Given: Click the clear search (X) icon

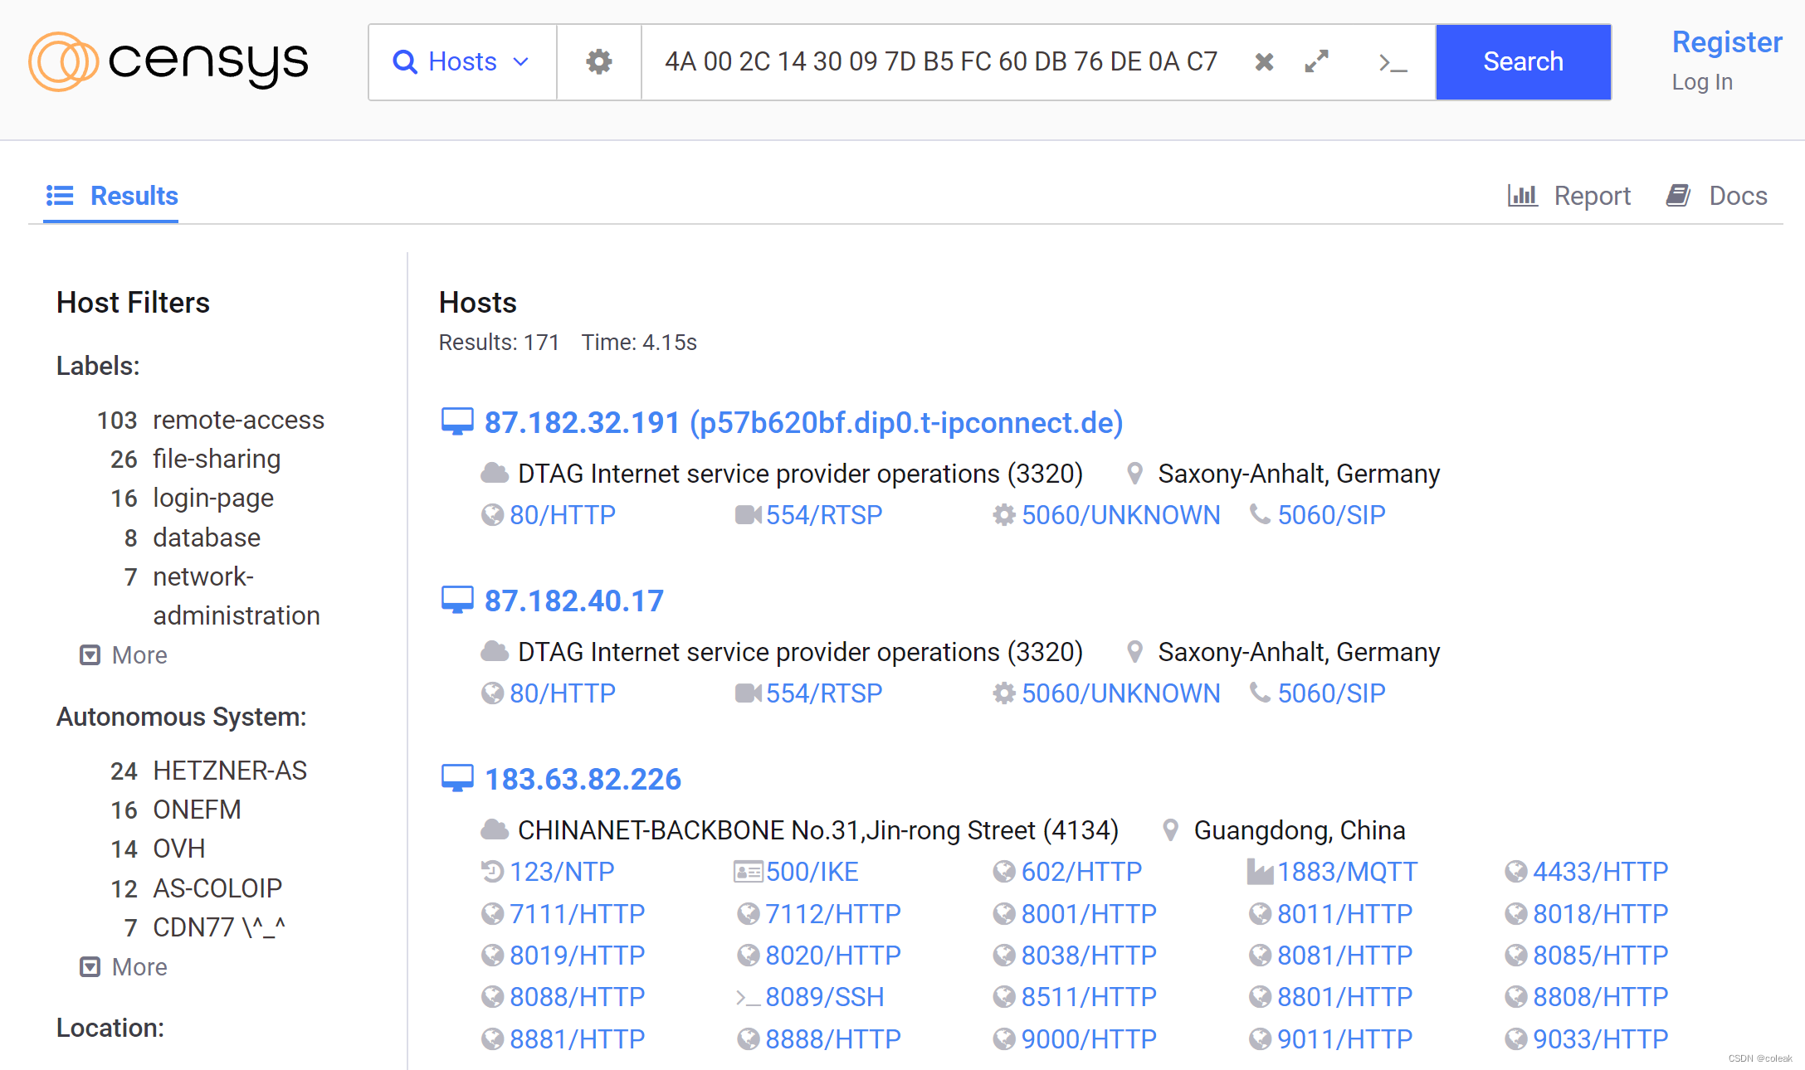Looking at the screenshot, I should 1264,59.
